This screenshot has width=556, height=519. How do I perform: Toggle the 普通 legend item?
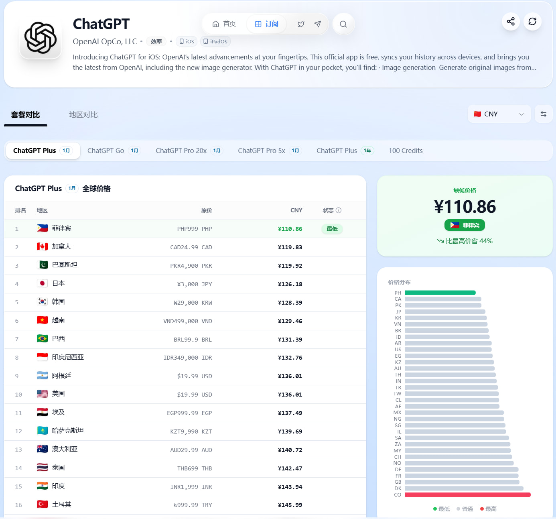(465, 509)
